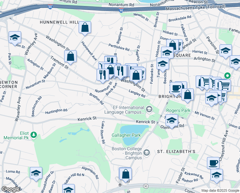Open the shopping bag marker near Route 30
The height and width of the screenshot is (193, 240).
126,174
